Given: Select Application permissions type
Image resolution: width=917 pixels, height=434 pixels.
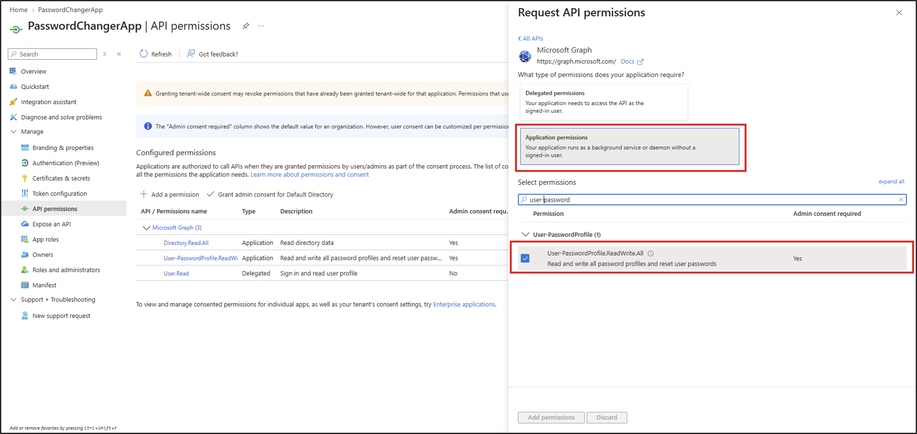Looking at the screenshot, I should (x=629, y=146).
